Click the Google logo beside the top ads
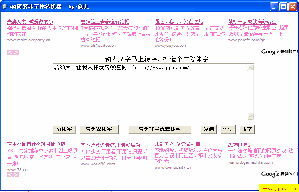 270,51
